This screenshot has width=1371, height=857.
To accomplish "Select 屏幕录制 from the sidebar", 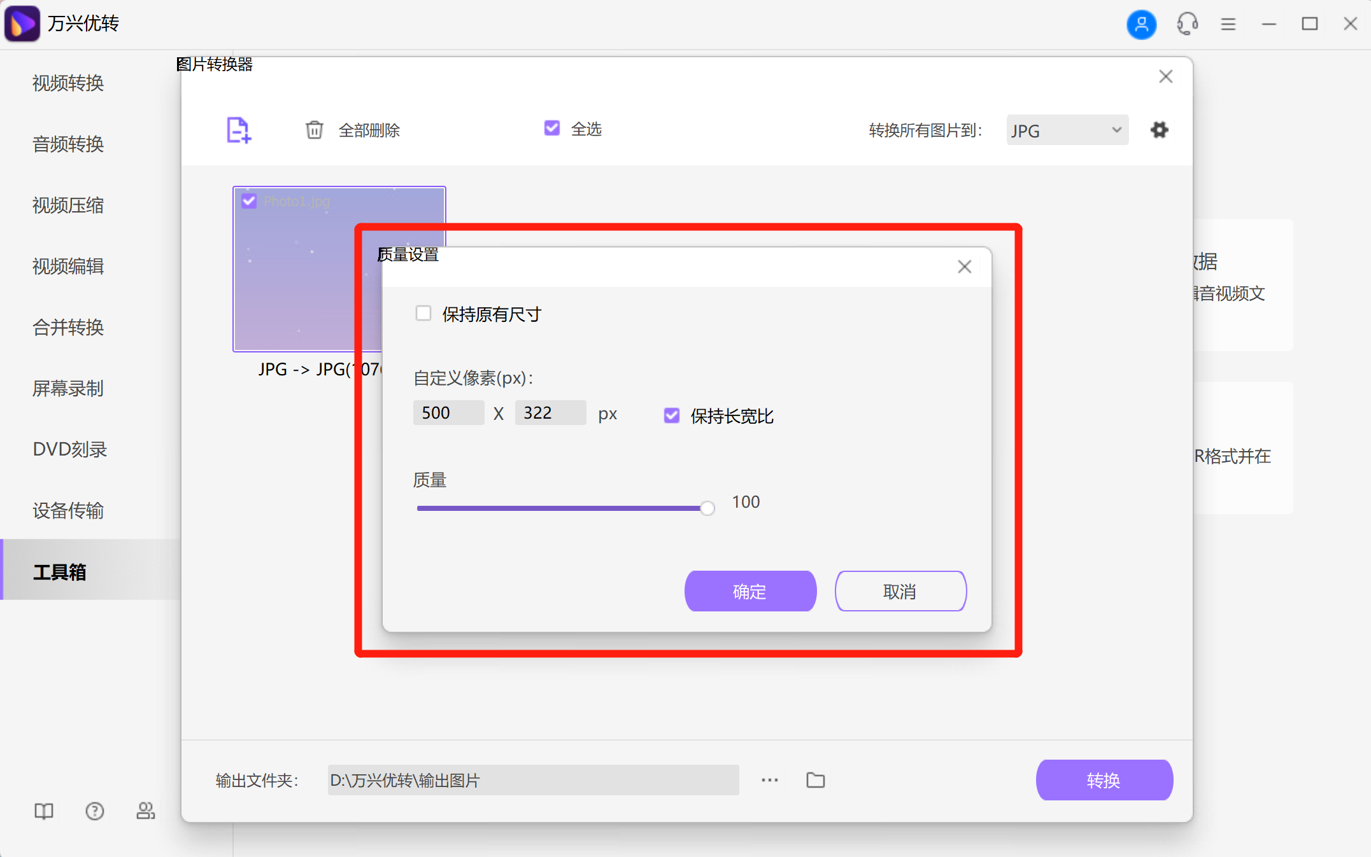I will [x=67, y=389].
